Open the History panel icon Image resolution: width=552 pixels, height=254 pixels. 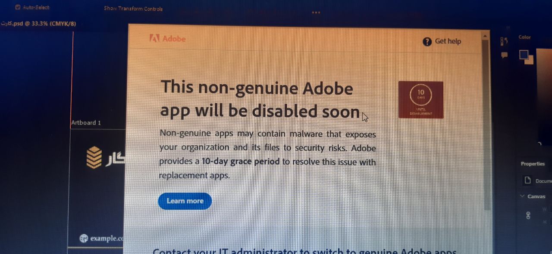pos(504,41)
